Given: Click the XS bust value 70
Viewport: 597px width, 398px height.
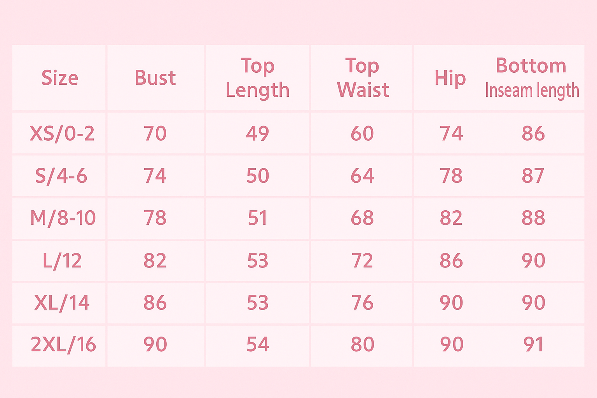Looking at the screenshot, I should coord(155,134).
